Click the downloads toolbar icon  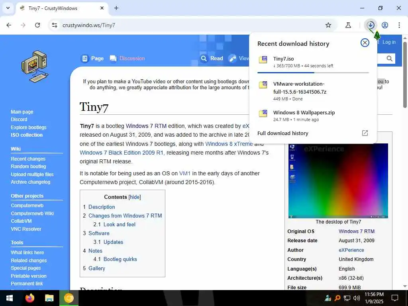371,25
